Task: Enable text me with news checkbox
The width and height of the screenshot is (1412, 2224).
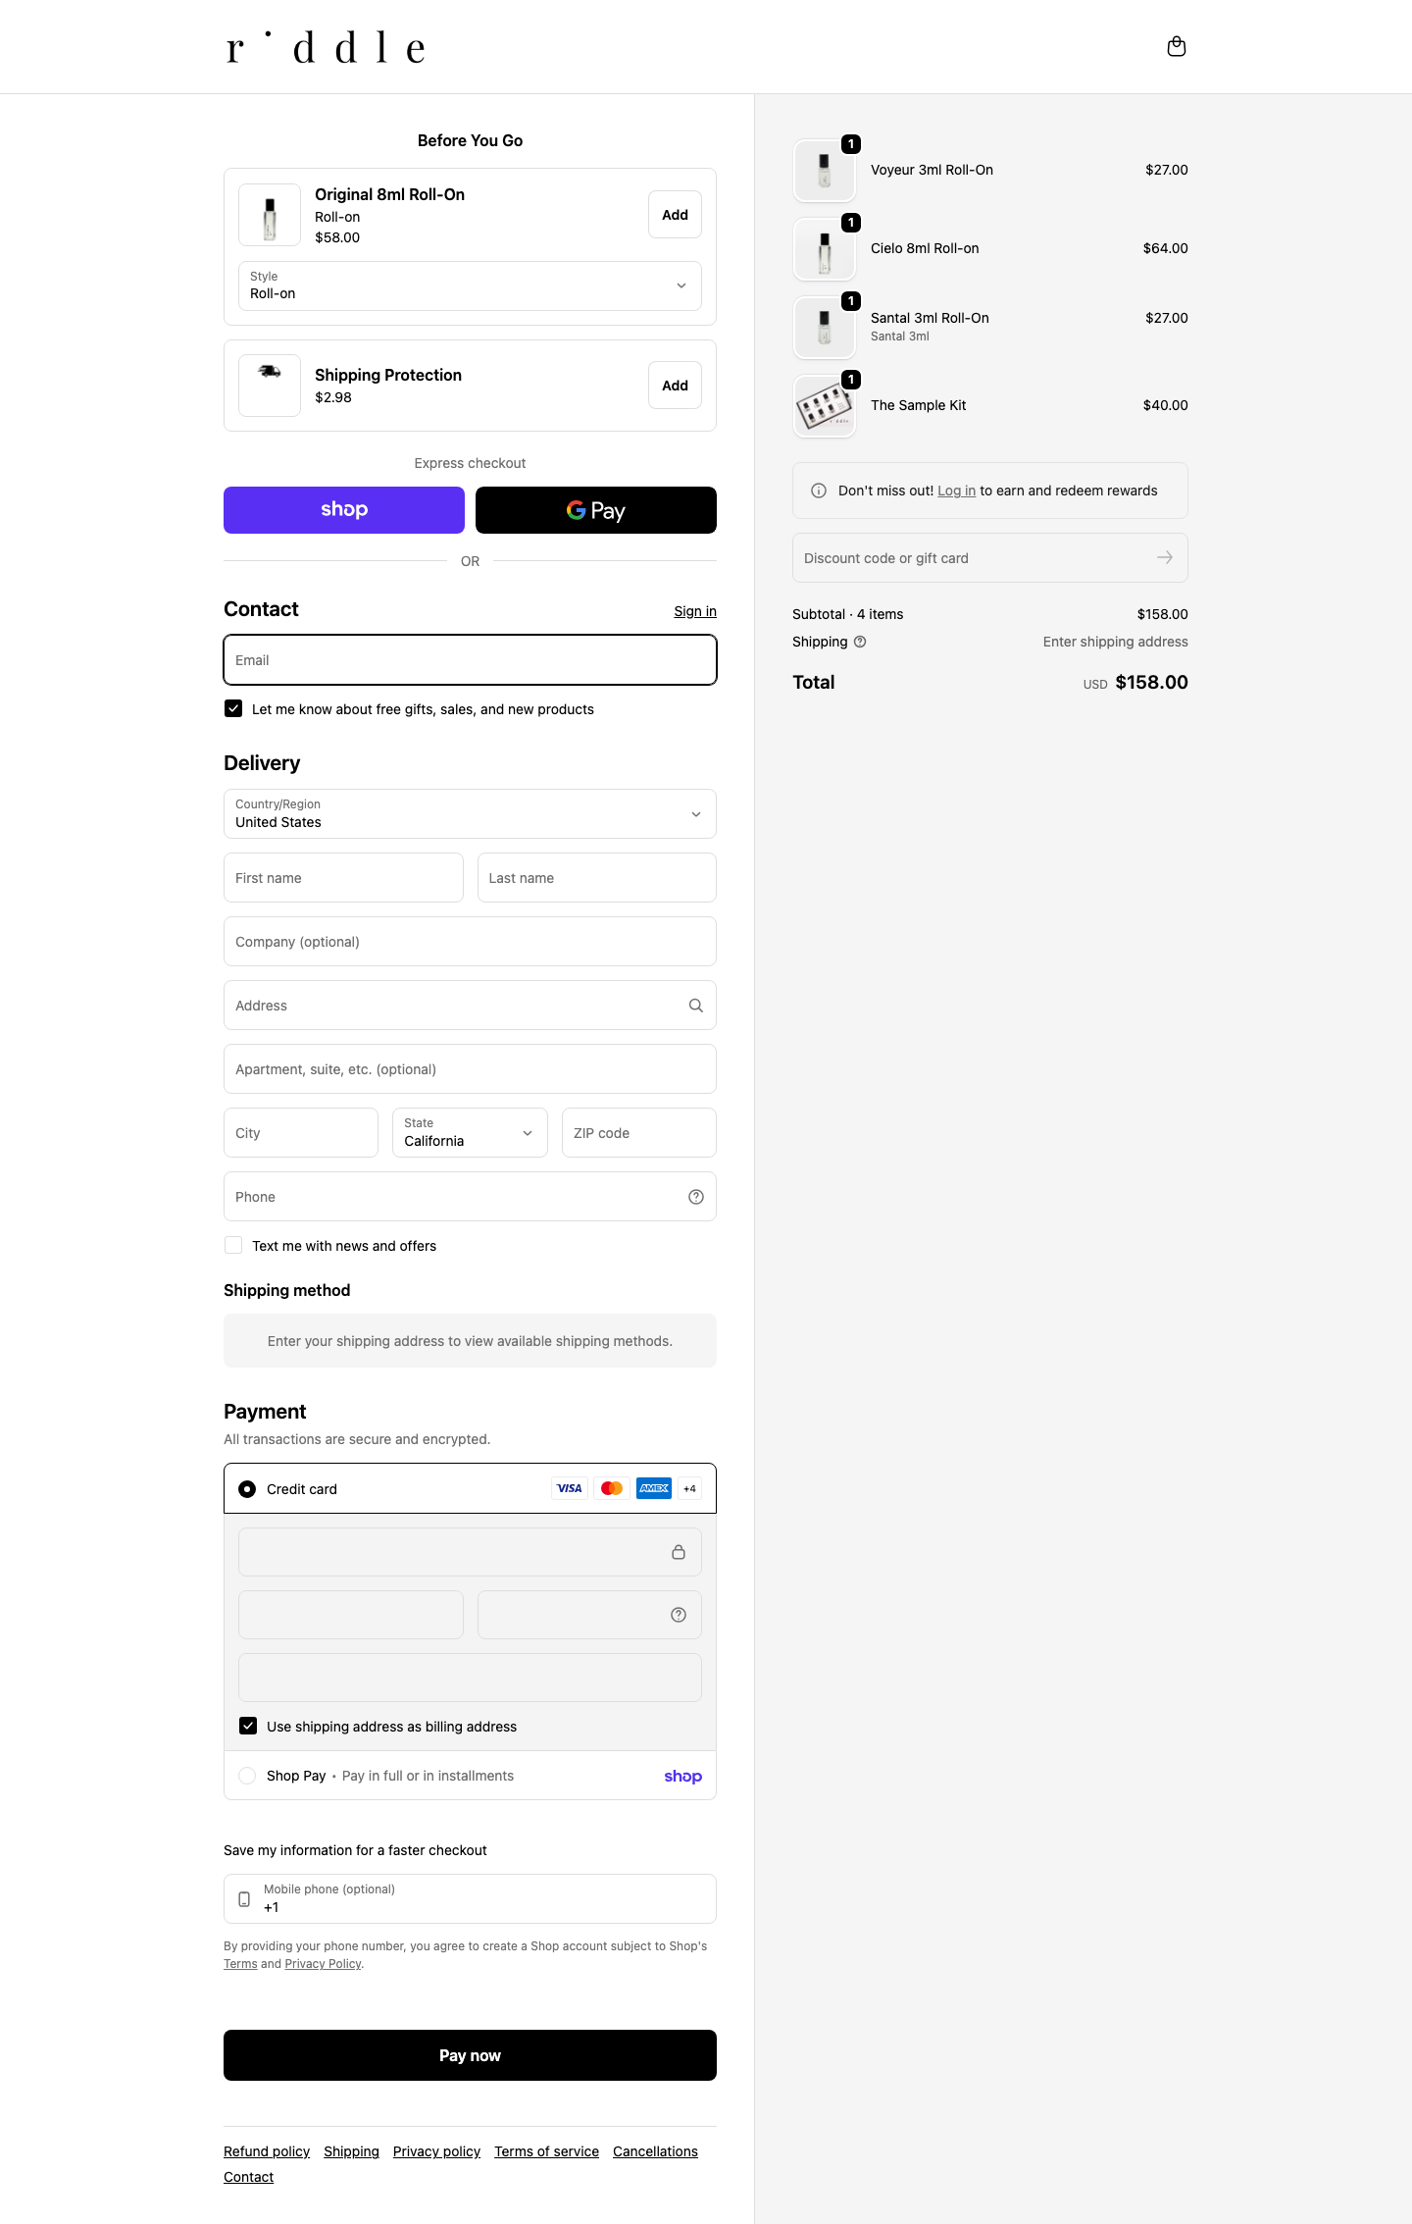Action: (233, 1245)
